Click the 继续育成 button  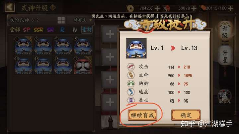point(142,115)
